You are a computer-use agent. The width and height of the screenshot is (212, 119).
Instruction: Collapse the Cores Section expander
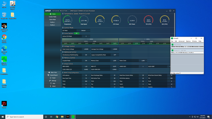tap(63, 33)
